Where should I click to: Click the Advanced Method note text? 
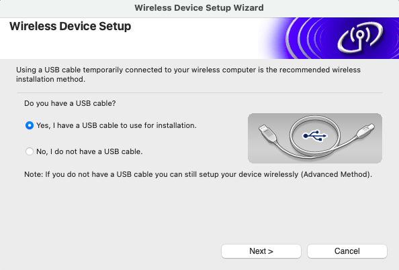198,174
